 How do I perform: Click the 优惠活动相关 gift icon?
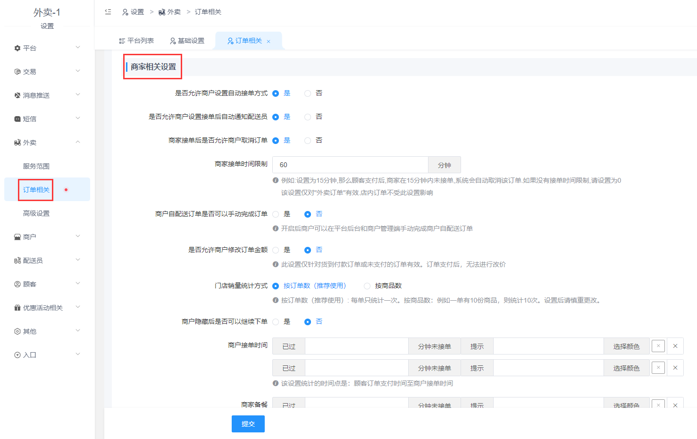pyautogui.click(x=17, y=308)
